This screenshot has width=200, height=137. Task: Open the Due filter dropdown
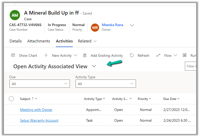tap(39, 84)
